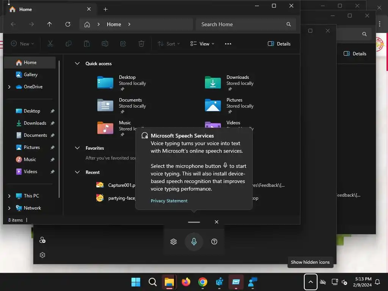
Task: Launch Firefox from the taskbar
Action: [x=186, y=282]
